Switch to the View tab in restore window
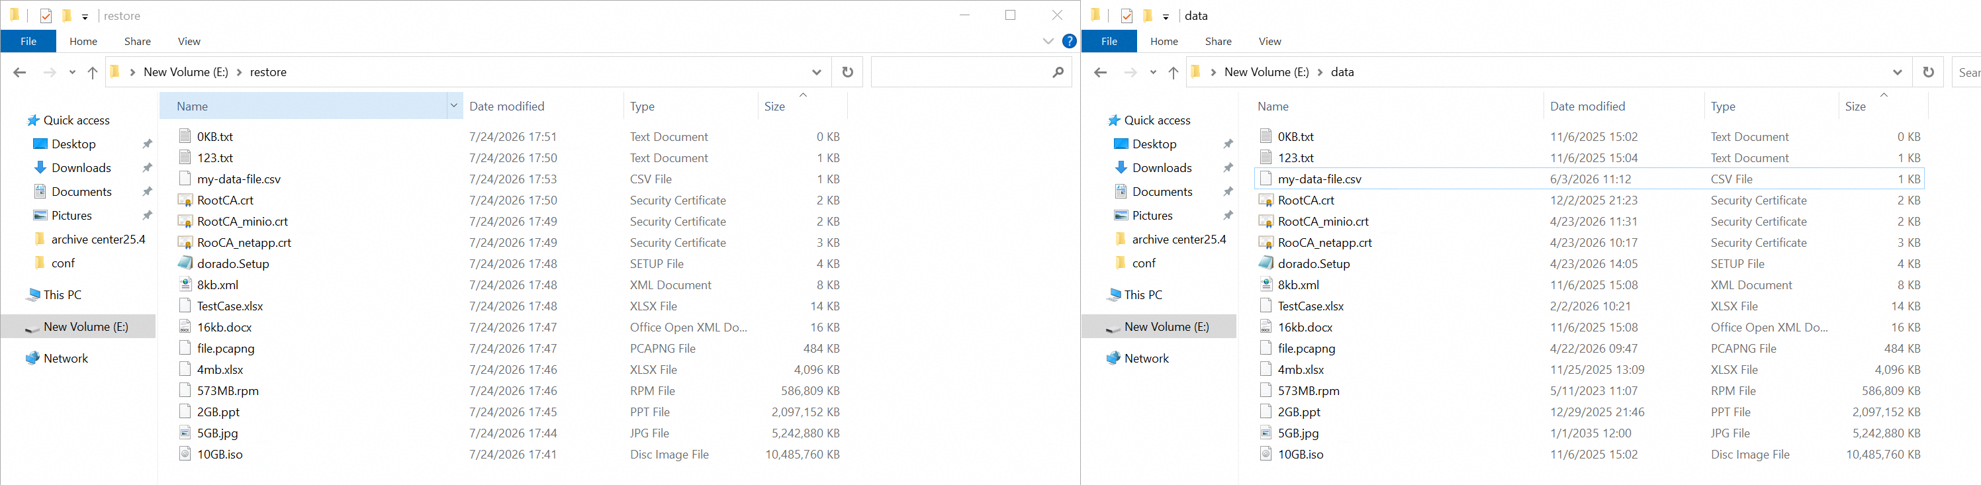The image size is (1981, 485). (189, 42)
